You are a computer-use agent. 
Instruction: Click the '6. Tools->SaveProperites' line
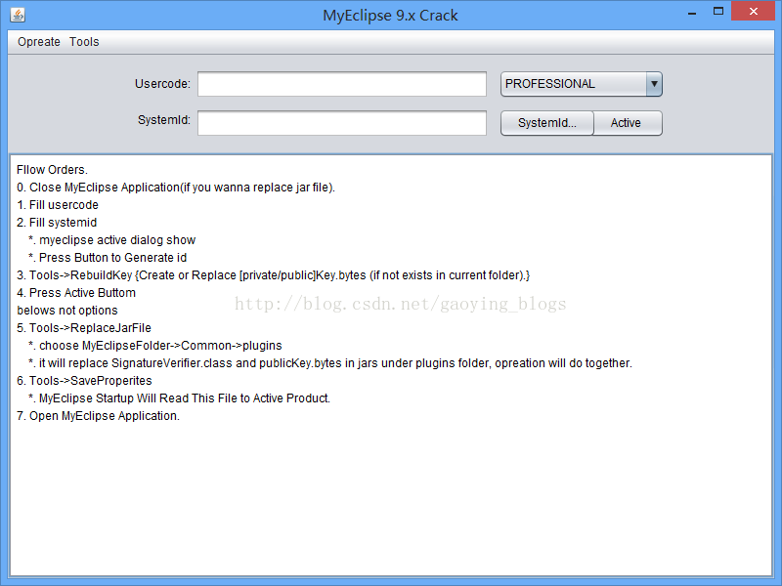click(x=84, y=381)
